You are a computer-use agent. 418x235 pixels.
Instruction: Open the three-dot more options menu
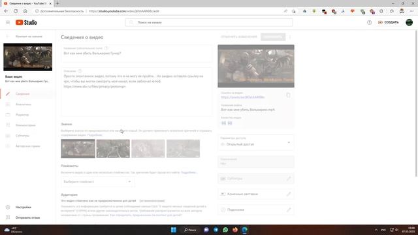click(x=290, y=37)
